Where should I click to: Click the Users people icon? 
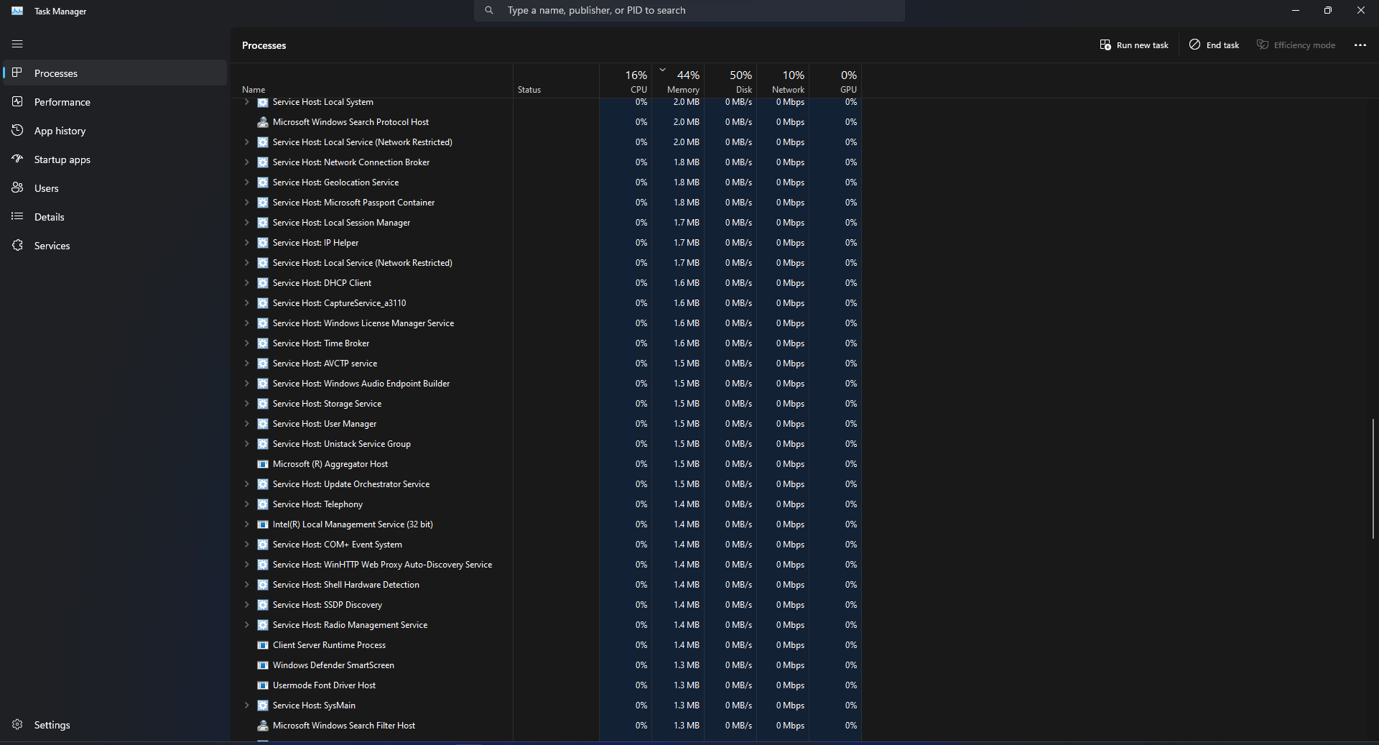[17, 188]
